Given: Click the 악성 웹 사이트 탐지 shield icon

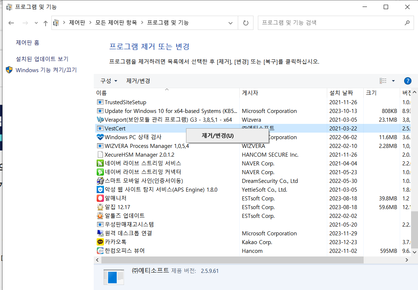Looking at the screenshot, I should (100, 189).
